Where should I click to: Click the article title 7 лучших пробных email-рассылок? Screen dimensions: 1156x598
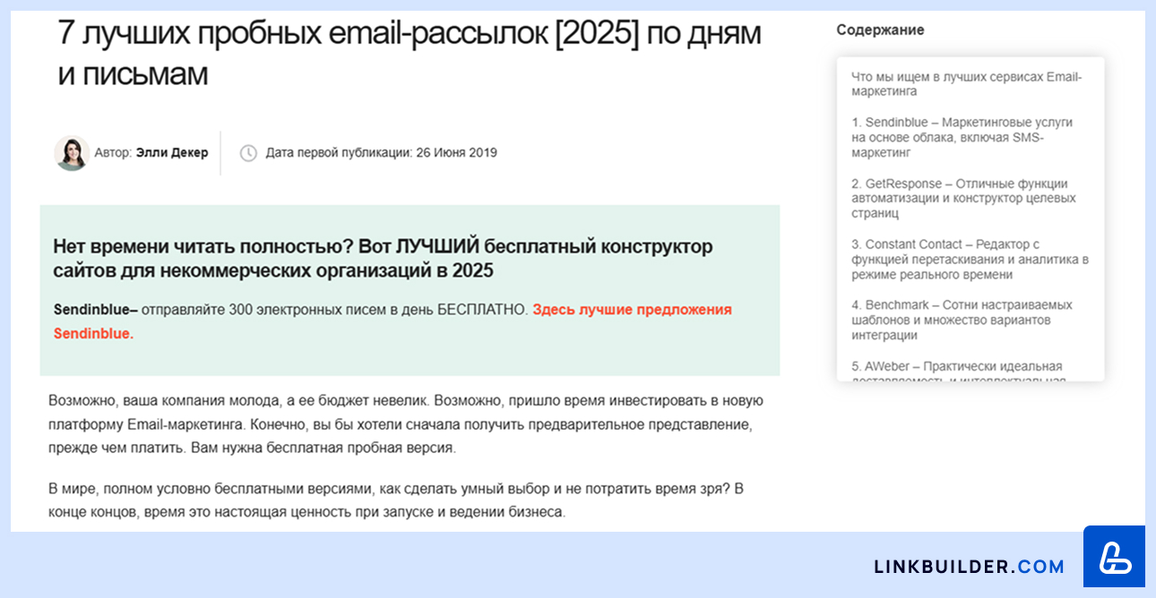pyautogui.click(x=410, y=54)
